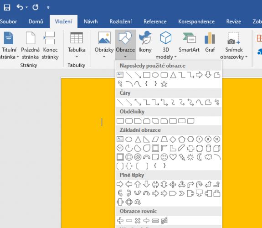The image size is (262, 228).
Task: Select the sun shape
Action: tap(190, 157)
